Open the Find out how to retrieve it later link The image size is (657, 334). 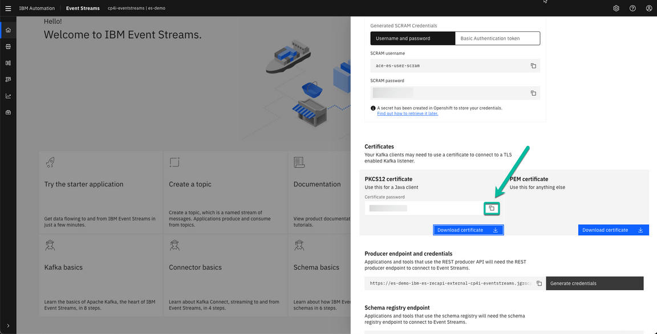pyautogui.click(x=407, y=113)
